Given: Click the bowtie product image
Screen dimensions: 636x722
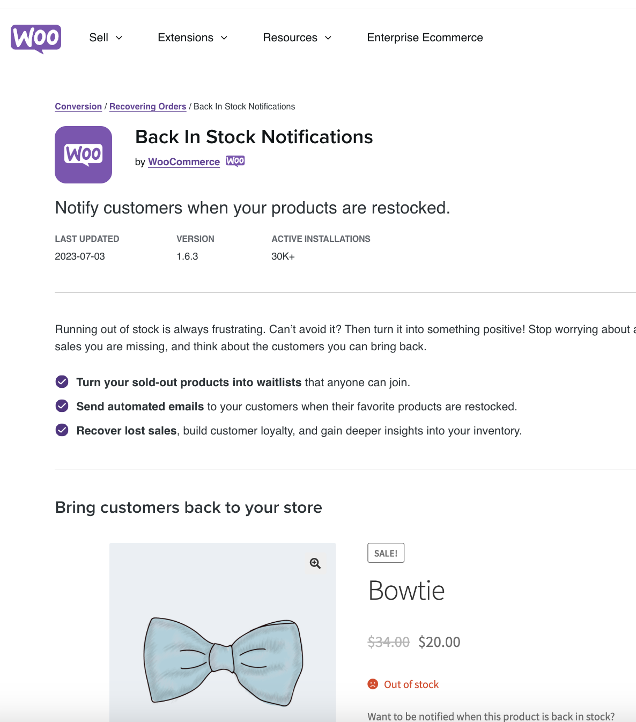Looking at the screenshot, I should click(223, 644).
